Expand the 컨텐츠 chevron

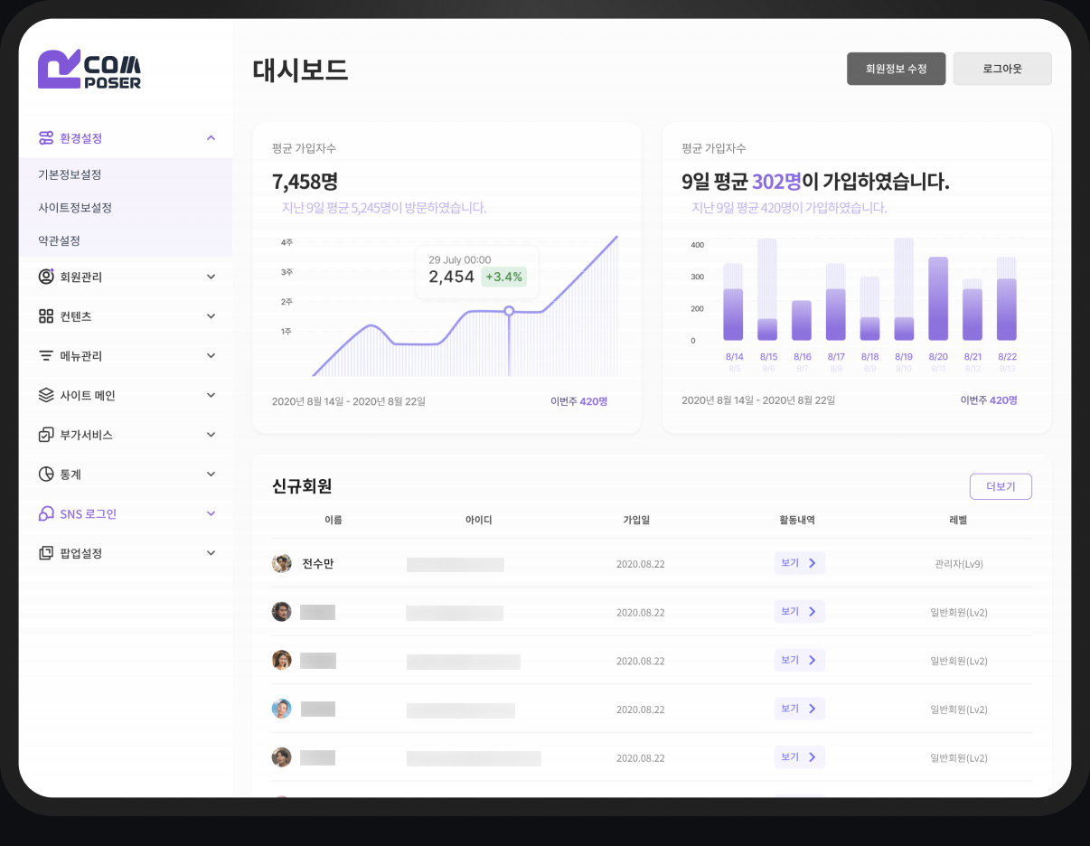211,316
